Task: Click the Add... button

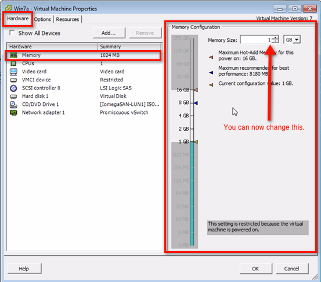Action: tap(109, 33)
